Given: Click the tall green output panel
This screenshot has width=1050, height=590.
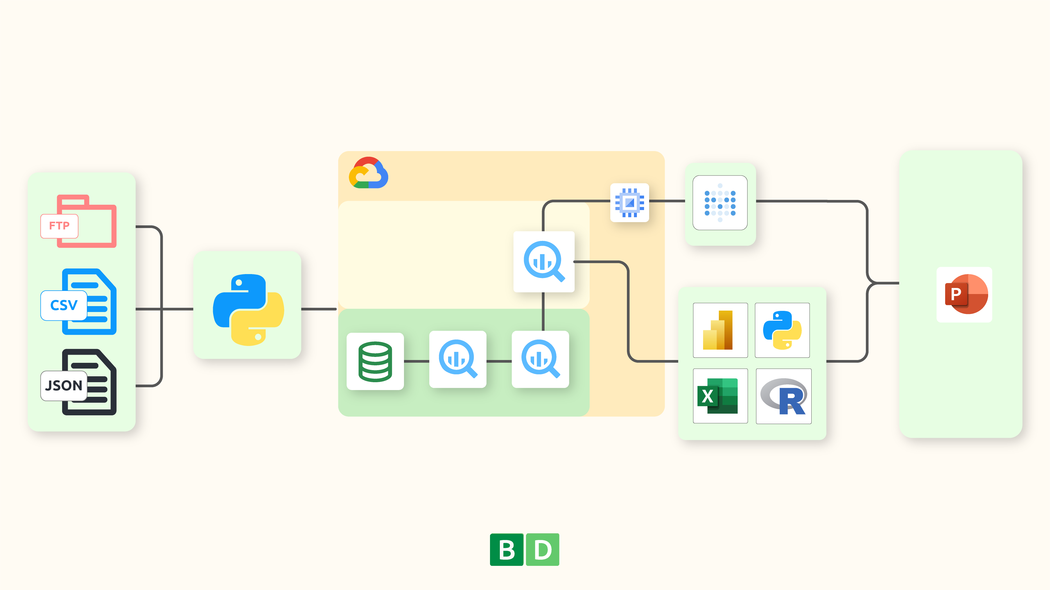Looking at the screenshot, I should pyautogui.click(x=960, y=387).
